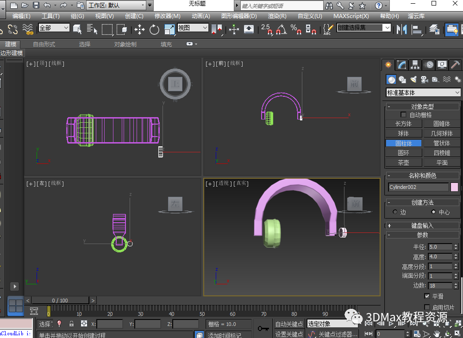
Task: Switch to the 自由形式 ribbon tab
Action: pos(44,44)
